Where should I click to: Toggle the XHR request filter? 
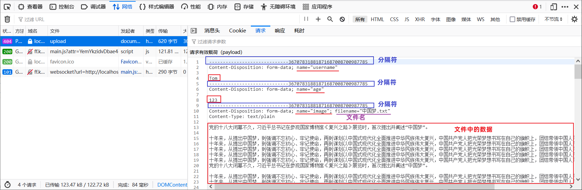tap(420, 19)
